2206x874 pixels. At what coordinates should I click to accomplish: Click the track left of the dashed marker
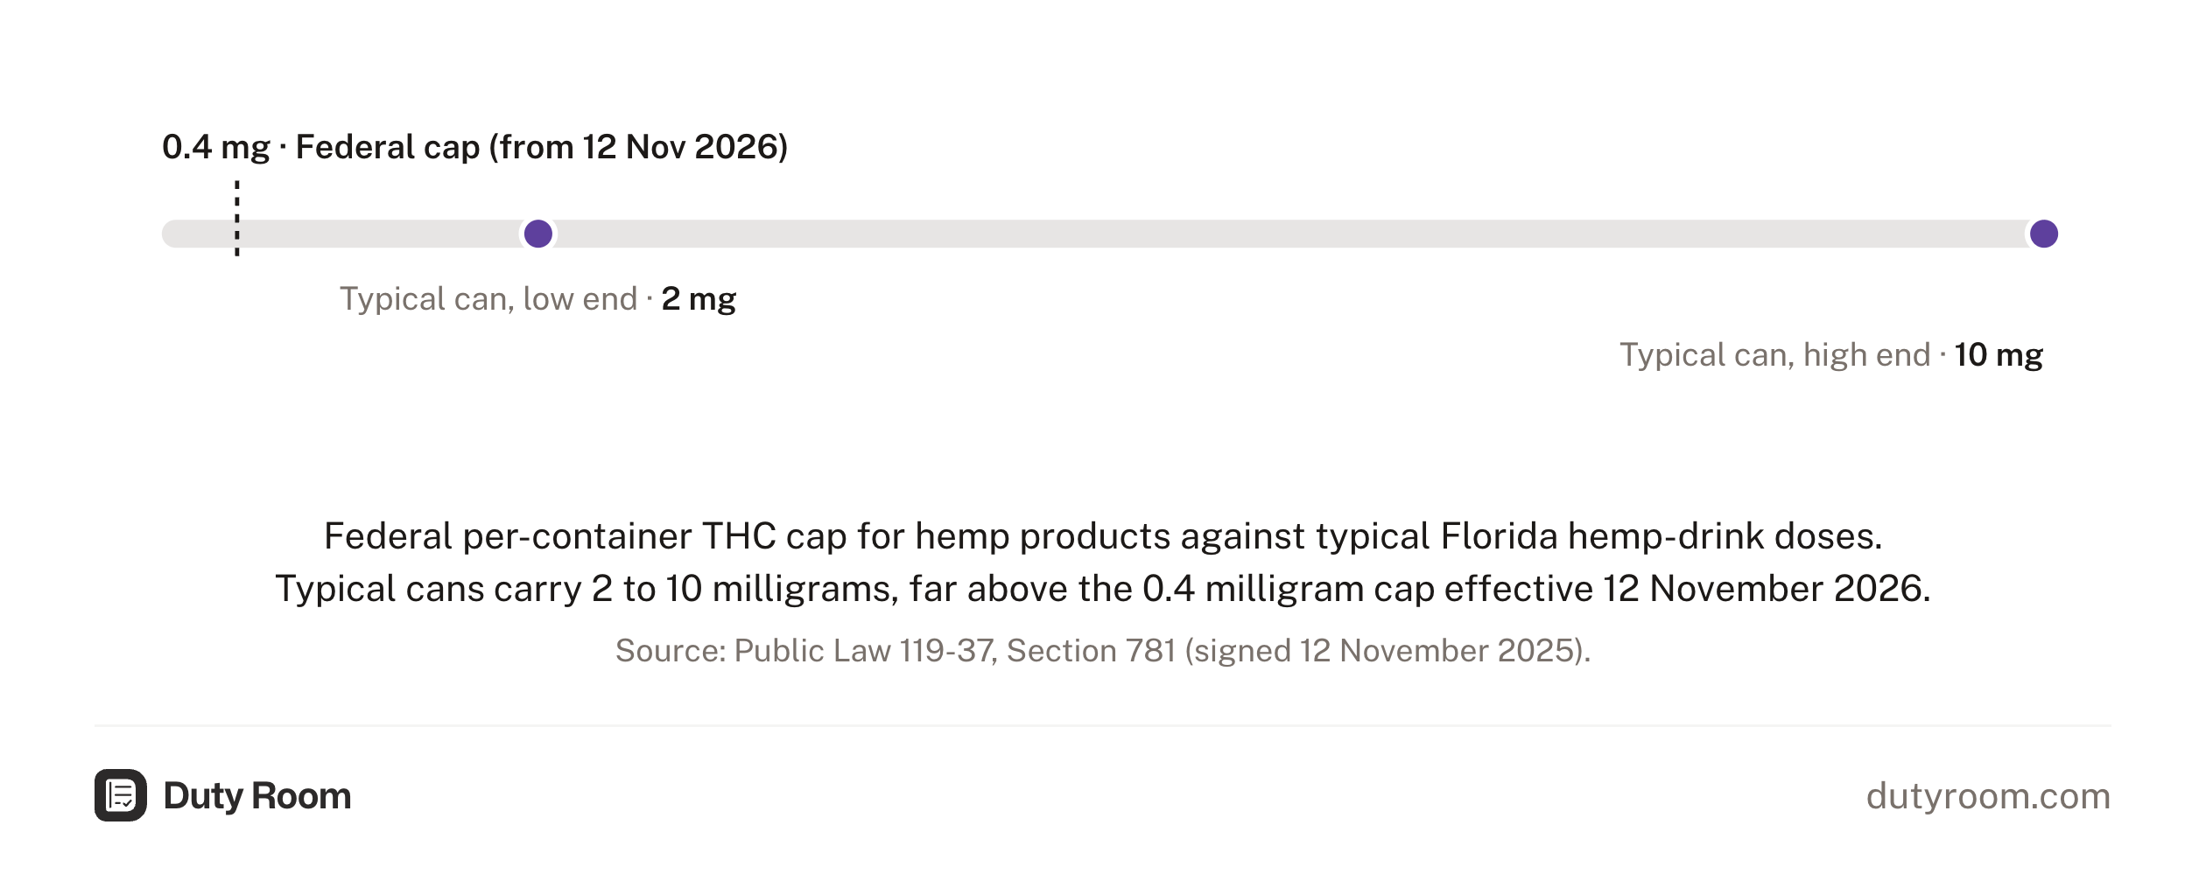tap(199, 234)
